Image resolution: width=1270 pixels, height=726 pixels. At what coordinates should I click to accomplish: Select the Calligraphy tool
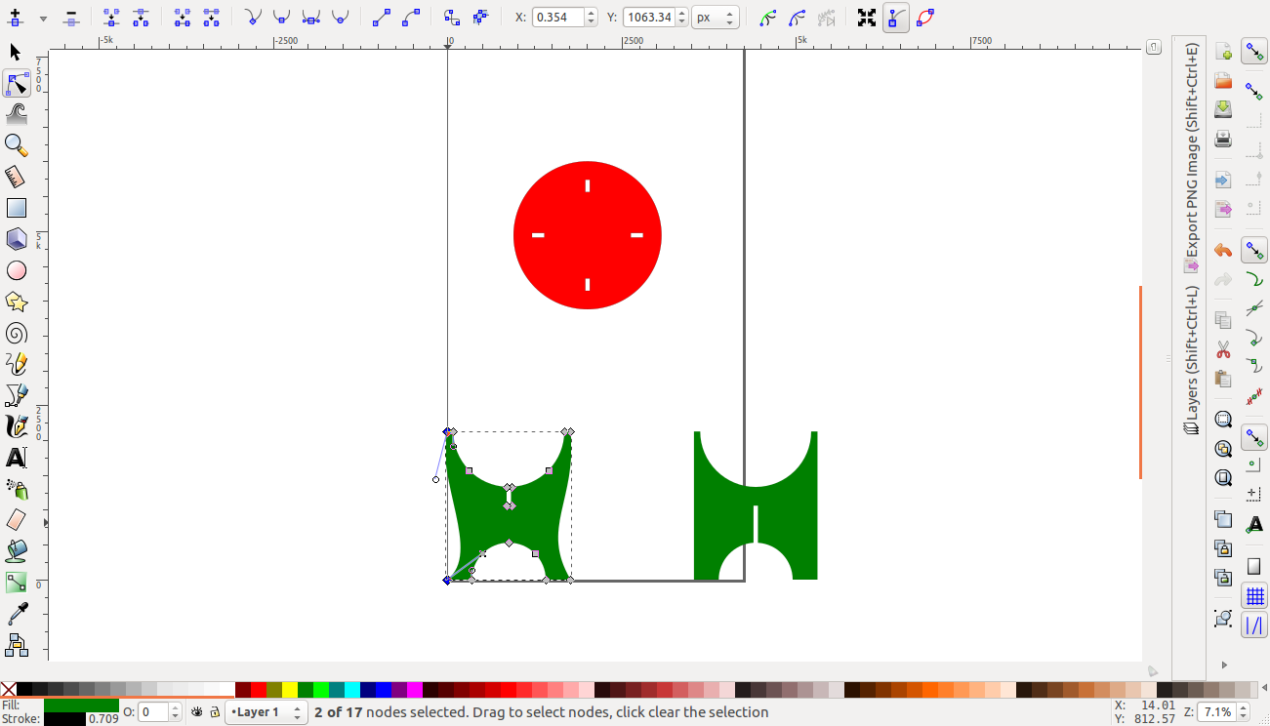pos(16,426)
